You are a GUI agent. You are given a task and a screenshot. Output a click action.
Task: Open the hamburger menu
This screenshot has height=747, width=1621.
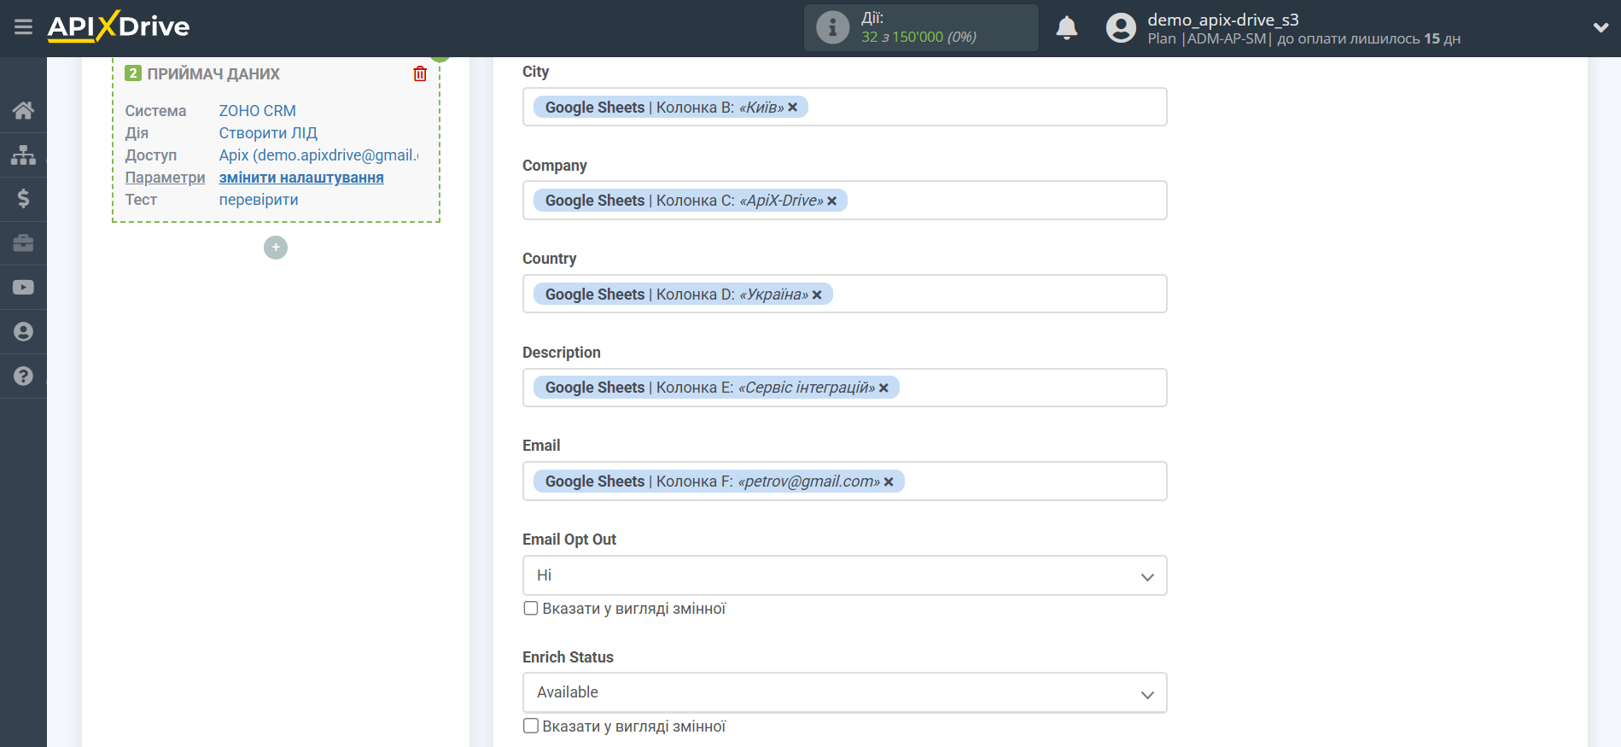point(23,27)
